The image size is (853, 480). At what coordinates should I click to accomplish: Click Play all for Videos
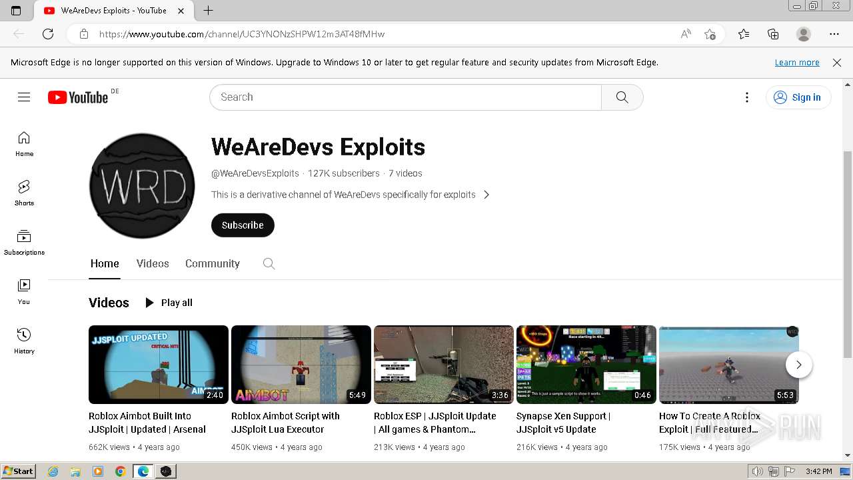(169, 303)
